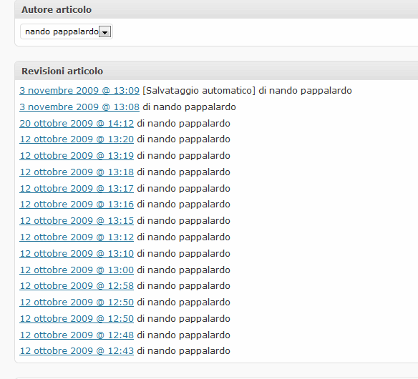418x379 pixels.
Task: Open revision 12 ottobre 2009 @ 12:48
Action: pyautogui.click(x=77, y=335)
